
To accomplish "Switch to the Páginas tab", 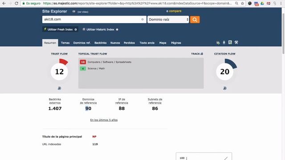I will (176, 43).
